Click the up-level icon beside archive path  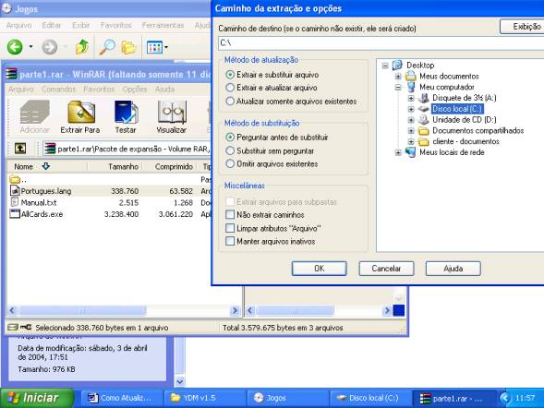tap(20, 149)
